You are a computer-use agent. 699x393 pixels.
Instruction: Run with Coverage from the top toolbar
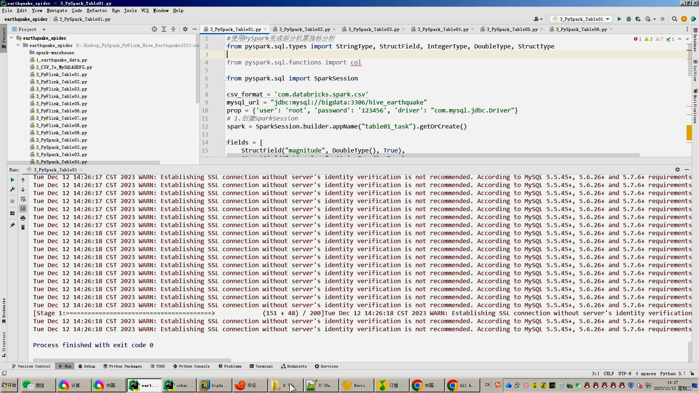coord(638,19)
